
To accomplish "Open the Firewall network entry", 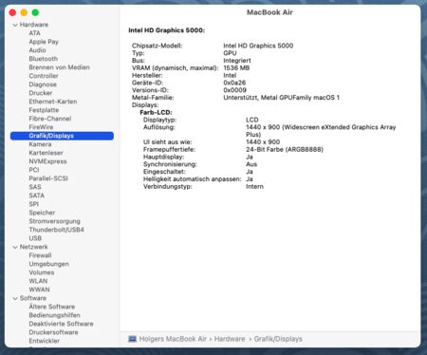I will pos(40,255).
